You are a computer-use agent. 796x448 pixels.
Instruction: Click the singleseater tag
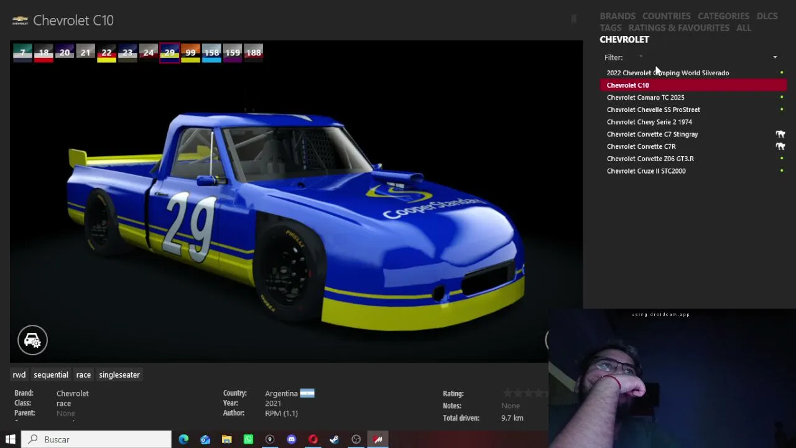(119, 375)
